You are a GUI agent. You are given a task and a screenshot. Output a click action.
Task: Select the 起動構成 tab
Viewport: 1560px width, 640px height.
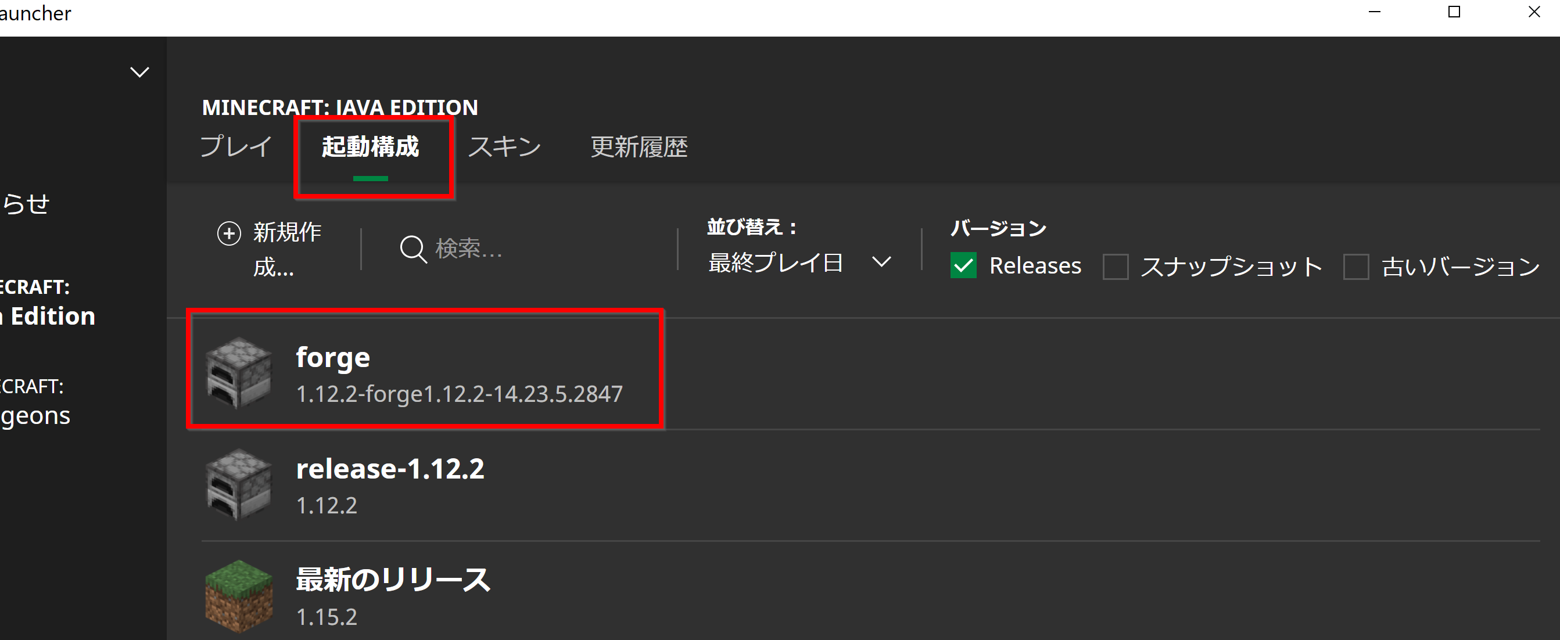click(x=370, y=146)
